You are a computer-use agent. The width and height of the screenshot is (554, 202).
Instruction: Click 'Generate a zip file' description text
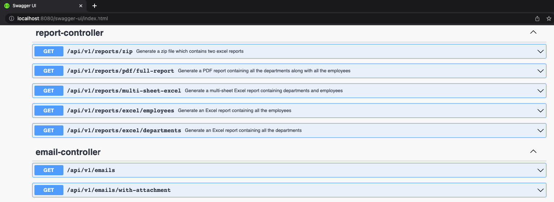(x=190, y=51)
